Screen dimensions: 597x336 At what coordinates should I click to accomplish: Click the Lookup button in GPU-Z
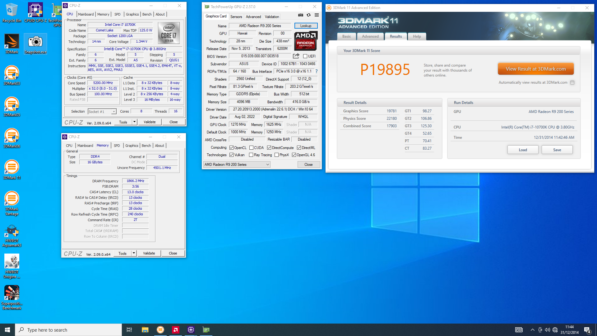pyautogui.click(x=306, y=26)
